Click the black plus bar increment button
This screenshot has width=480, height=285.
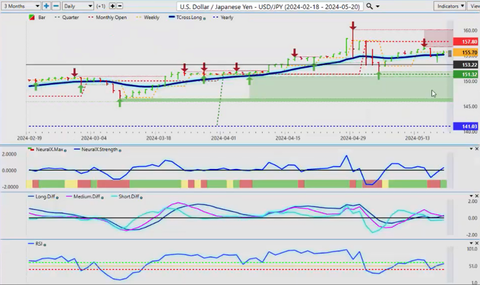[112, 6]
